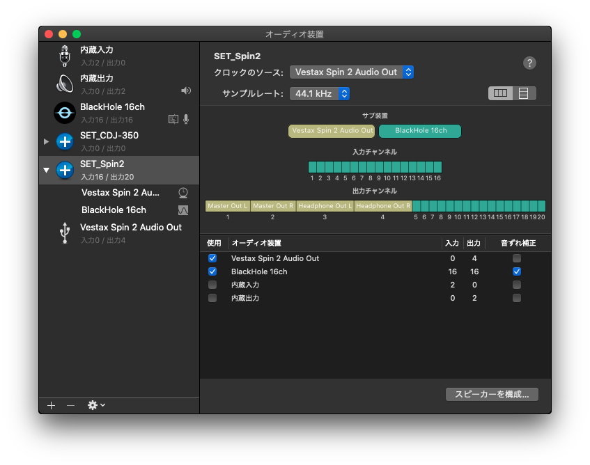The width and height of the screenshot is (590, 465).
Task: Select Vestax Spin 2 Au... subdevice under SET_Spin2
Action: (119, 193)
